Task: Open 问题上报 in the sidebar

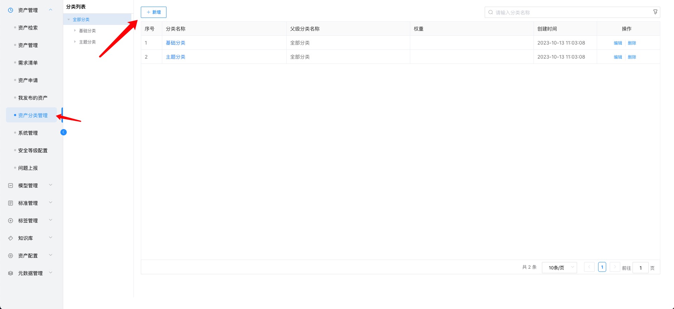Action: (x=28, y=168)
